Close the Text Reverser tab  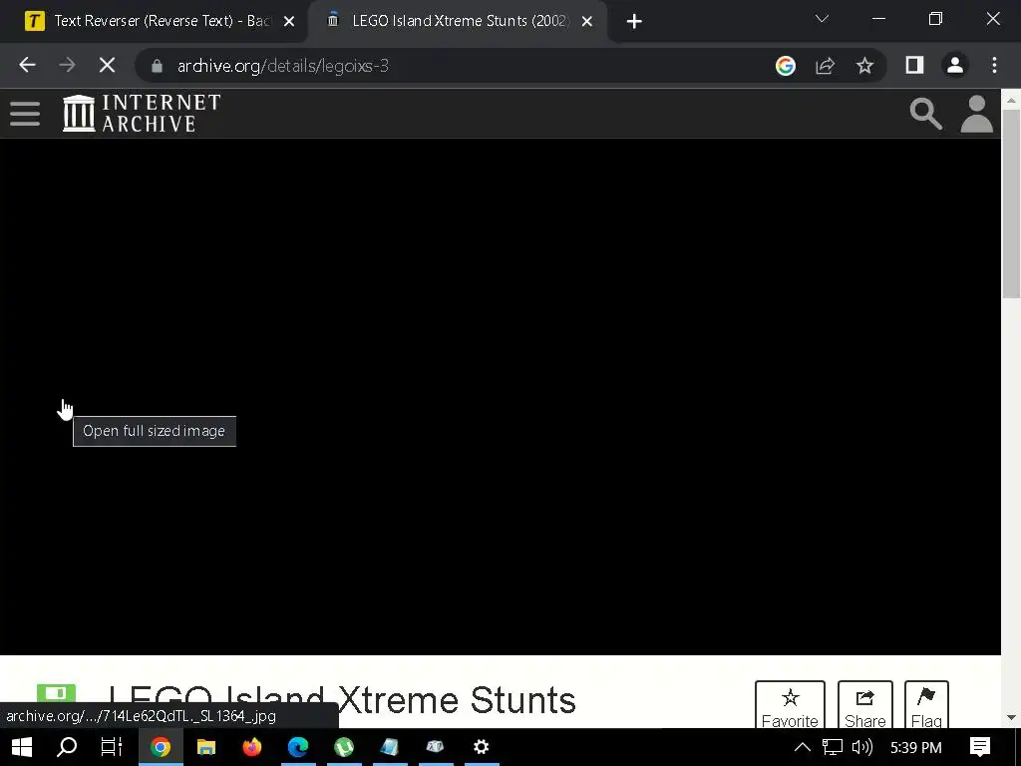pyautogui.click(x=289, y=22)
